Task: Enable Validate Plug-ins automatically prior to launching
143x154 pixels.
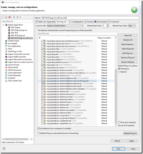Action: point(38,133)
